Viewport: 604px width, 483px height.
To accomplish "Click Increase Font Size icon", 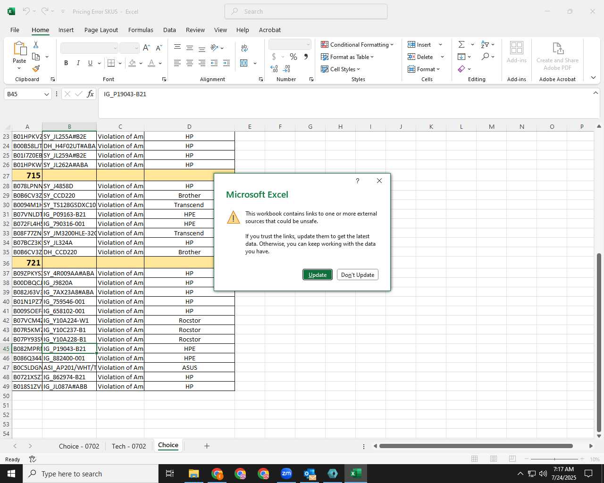I will (146, 48).
